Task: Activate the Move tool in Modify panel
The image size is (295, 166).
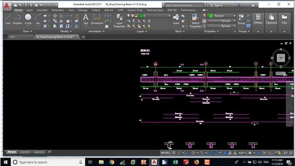Action: 55,16
